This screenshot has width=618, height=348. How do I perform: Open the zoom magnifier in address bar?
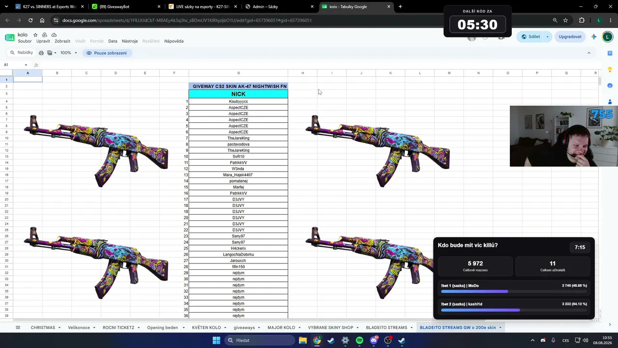click(555, 20)
